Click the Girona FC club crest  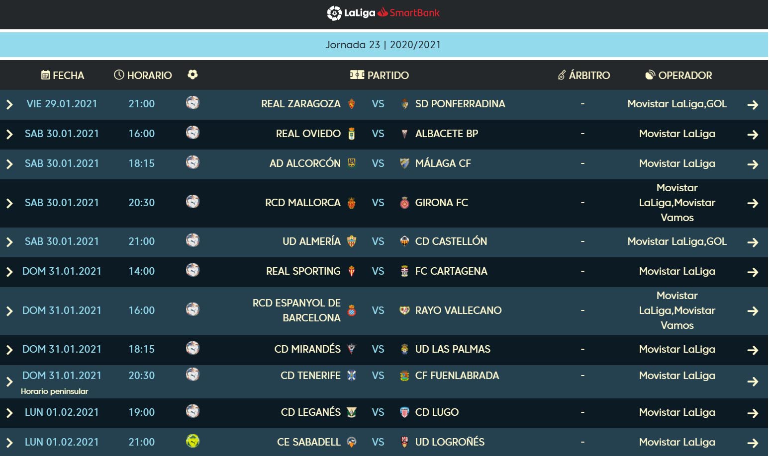404,203
